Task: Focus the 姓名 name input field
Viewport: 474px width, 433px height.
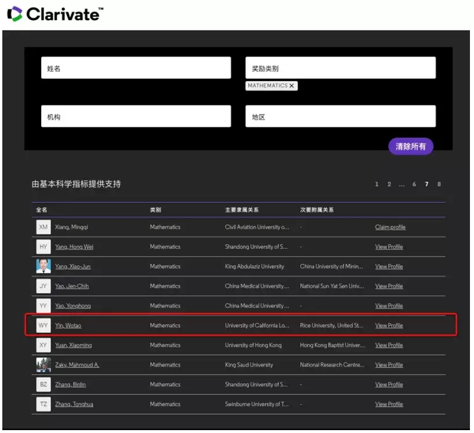Action: coord(136,68)
